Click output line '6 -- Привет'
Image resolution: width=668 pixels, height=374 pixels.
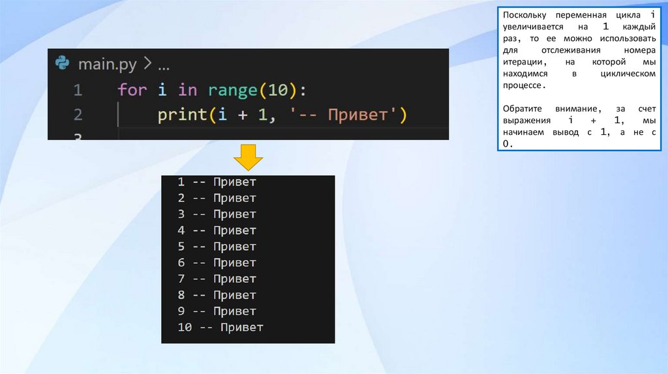coord(217,263)
